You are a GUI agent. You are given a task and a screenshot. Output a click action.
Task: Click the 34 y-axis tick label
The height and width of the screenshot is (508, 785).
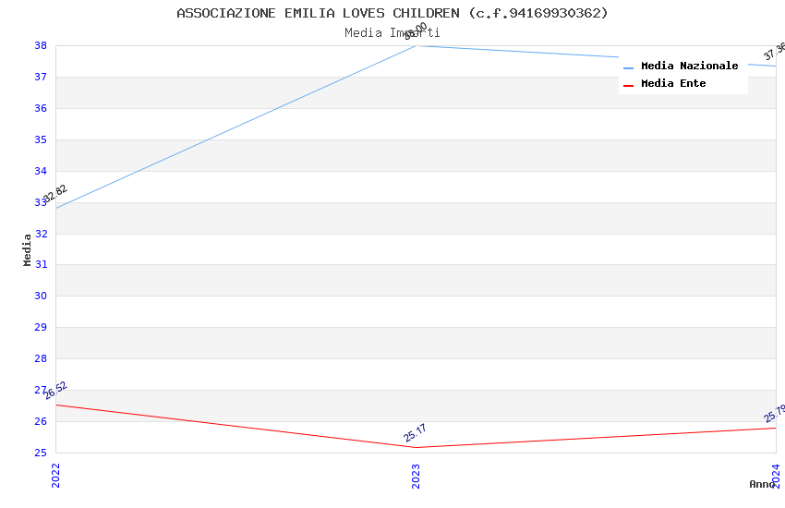point(41,171)
